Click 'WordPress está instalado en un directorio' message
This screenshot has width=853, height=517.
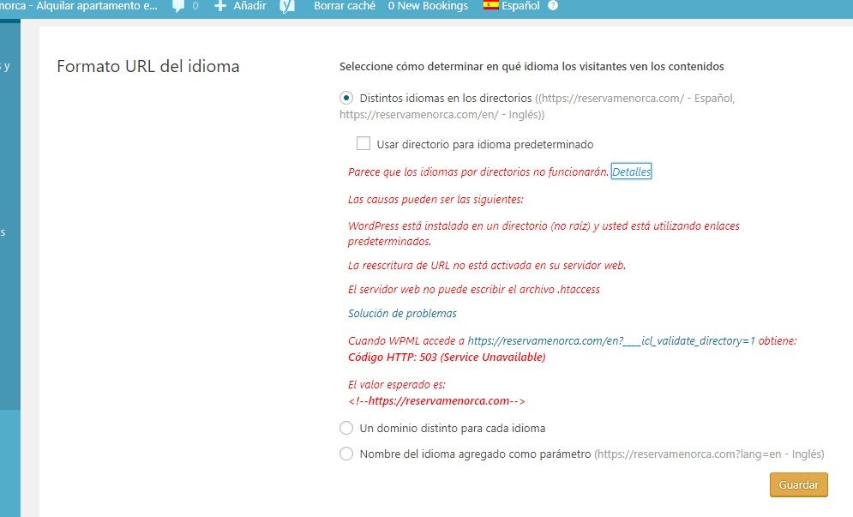544,233
